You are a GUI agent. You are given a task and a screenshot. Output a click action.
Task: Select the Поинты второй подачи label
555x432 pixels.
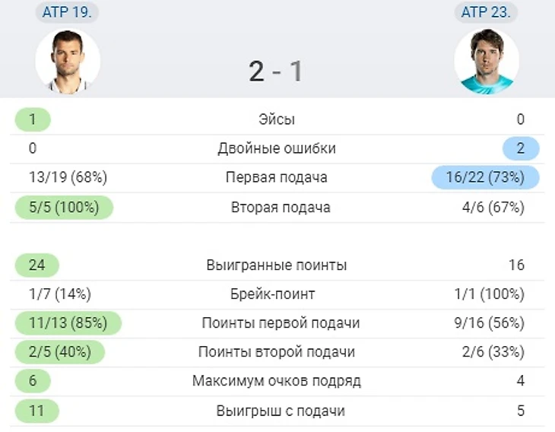pyautogui.click(x=277, y=352)
